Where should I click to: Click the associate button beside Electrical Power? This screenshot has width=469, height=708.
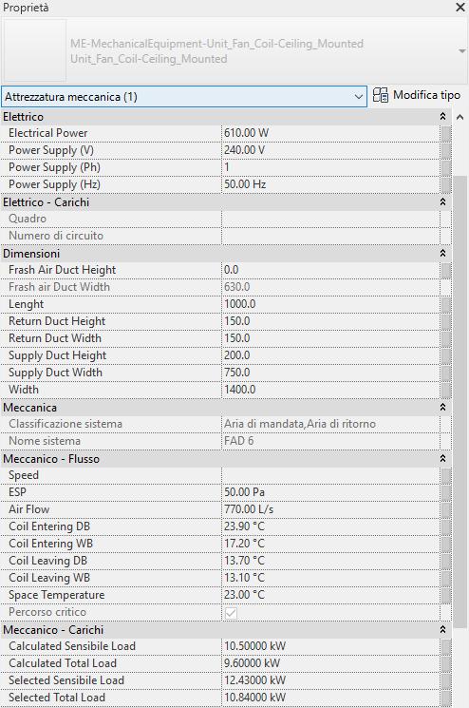point(446,133)
